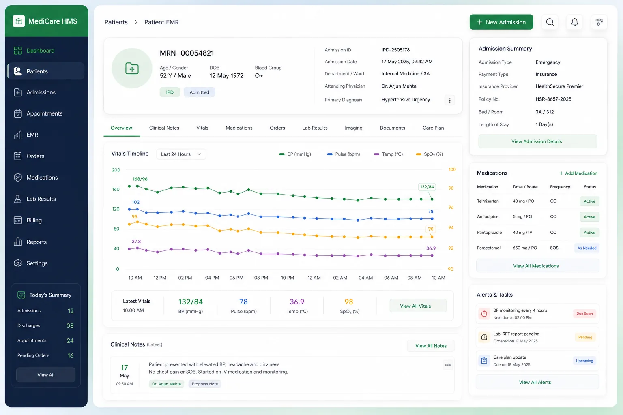Toggle the Pulse (bpm) legend series
This screenshot has width=623, height=415.
[x=344, y=154]
